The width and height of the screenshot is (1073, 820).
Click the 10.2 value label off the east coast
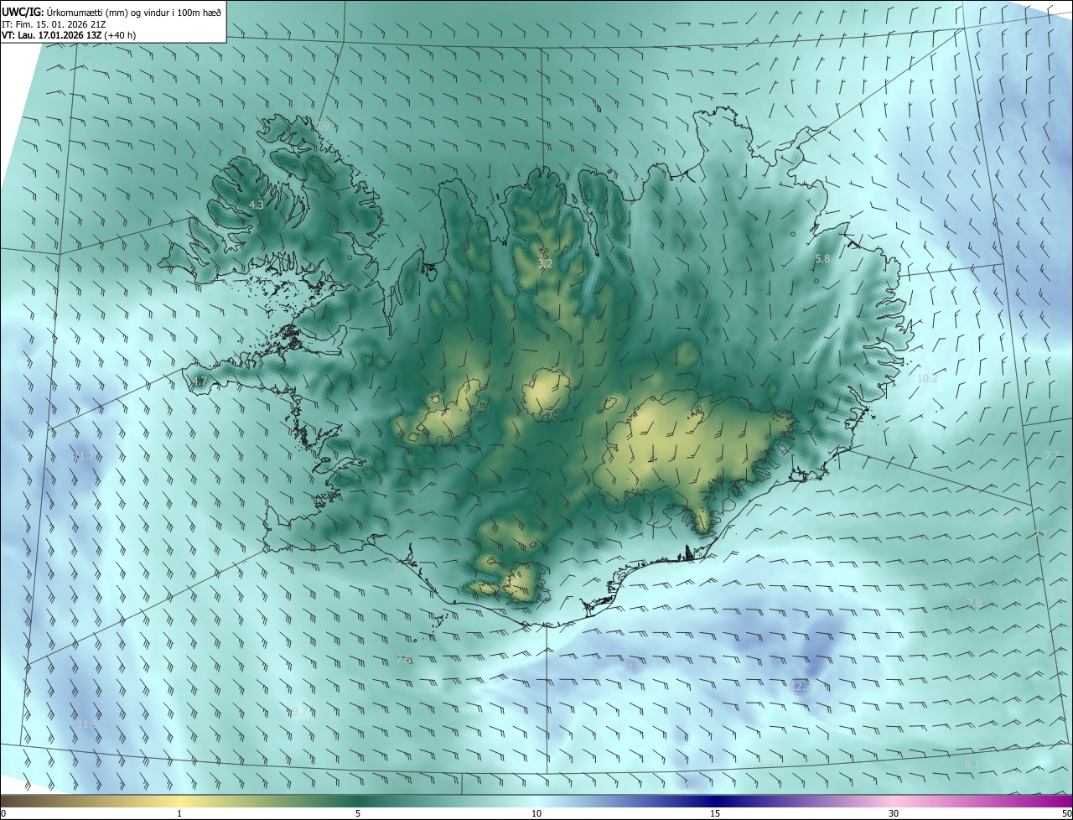pyautogui.click(x=927, y=378)
